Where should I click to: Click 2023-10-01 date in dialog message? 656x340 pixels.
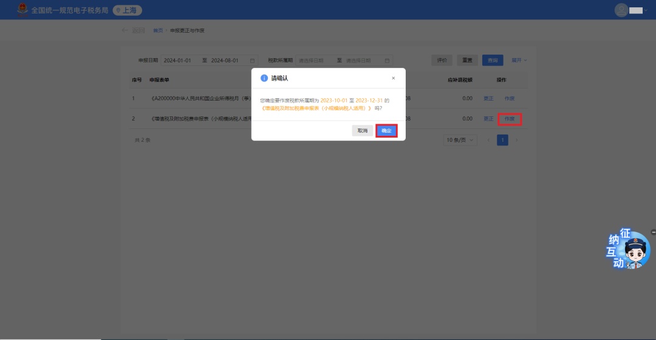[x=334, y=101]
